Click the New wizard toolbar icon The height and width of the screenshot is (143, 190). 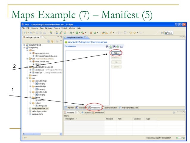[25, 33]
